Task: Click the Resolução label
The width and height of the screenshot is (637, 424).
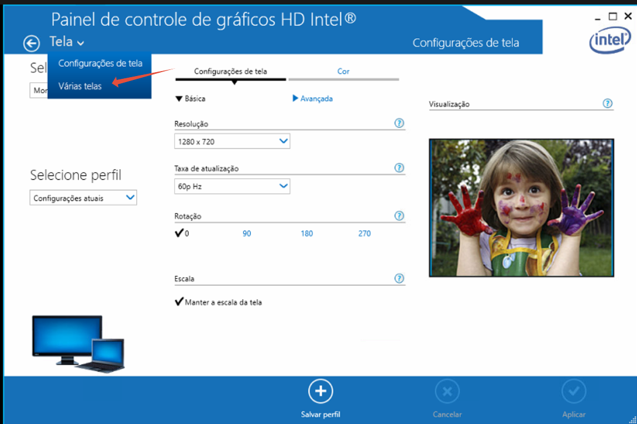Action: click(x=191, y=124)
